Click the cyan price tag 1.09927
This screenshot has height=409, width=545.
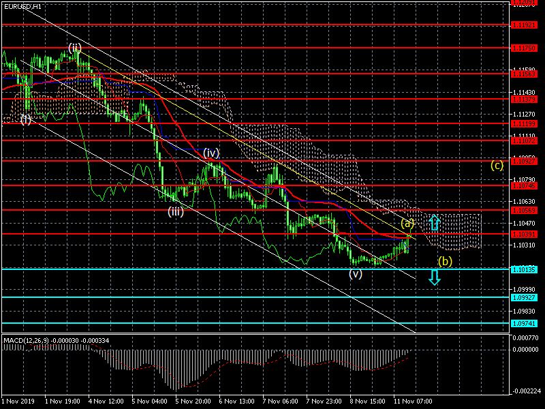click(524, 298)
